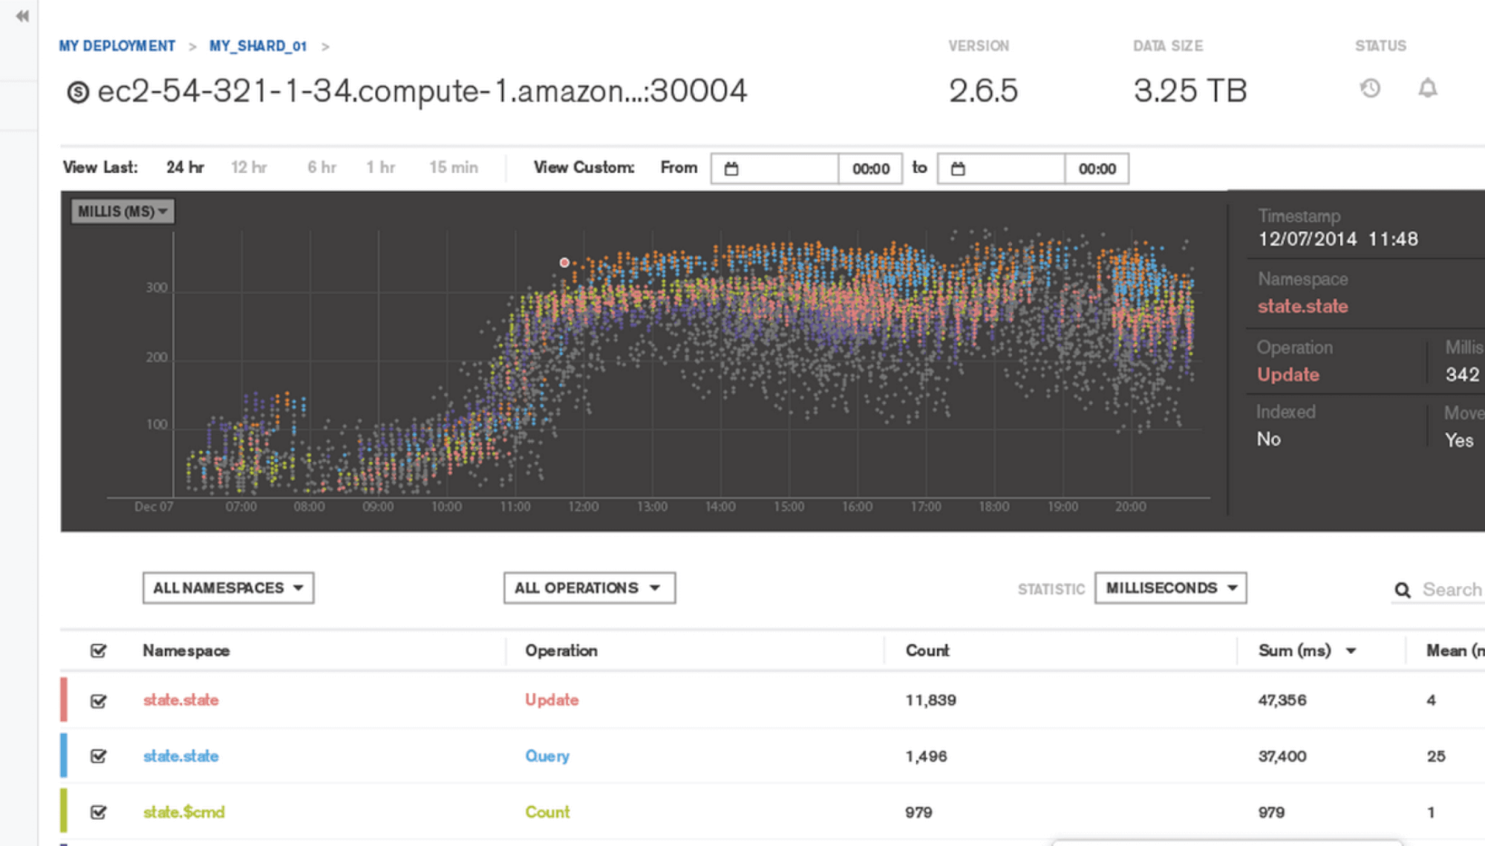Toggle the select-all header checkbox

[98, 651]
